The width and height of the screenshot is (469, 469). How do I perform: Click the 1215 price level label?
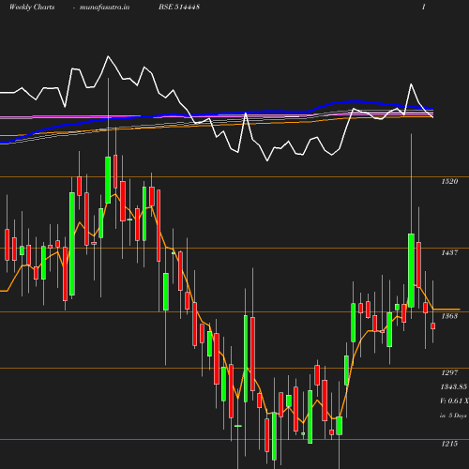(x=449, y=444)
